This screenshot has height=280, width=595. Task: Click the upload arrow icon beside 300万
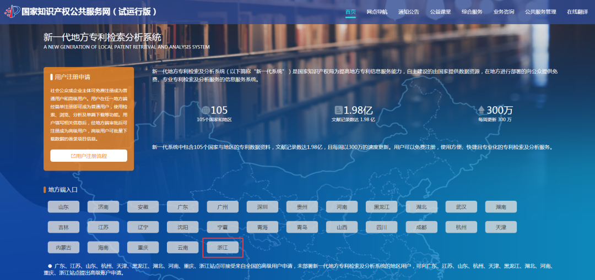pyautogui.click(x=482, y=110)
